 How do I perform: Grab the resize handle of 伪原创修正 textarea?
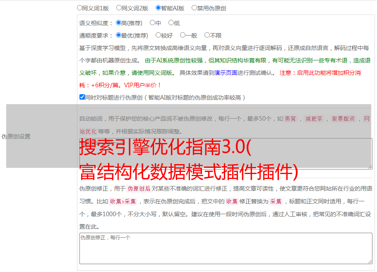(x=370, y=262)
